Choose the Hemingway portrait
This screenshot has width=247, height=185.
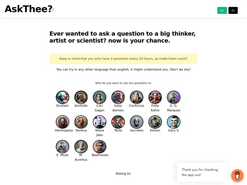(x=63, y=122)
